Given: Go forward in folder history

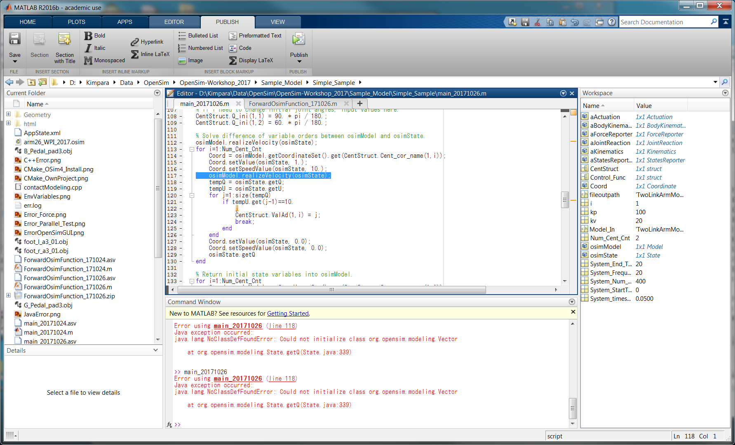Looking at the screenshot, I should 20,82.
